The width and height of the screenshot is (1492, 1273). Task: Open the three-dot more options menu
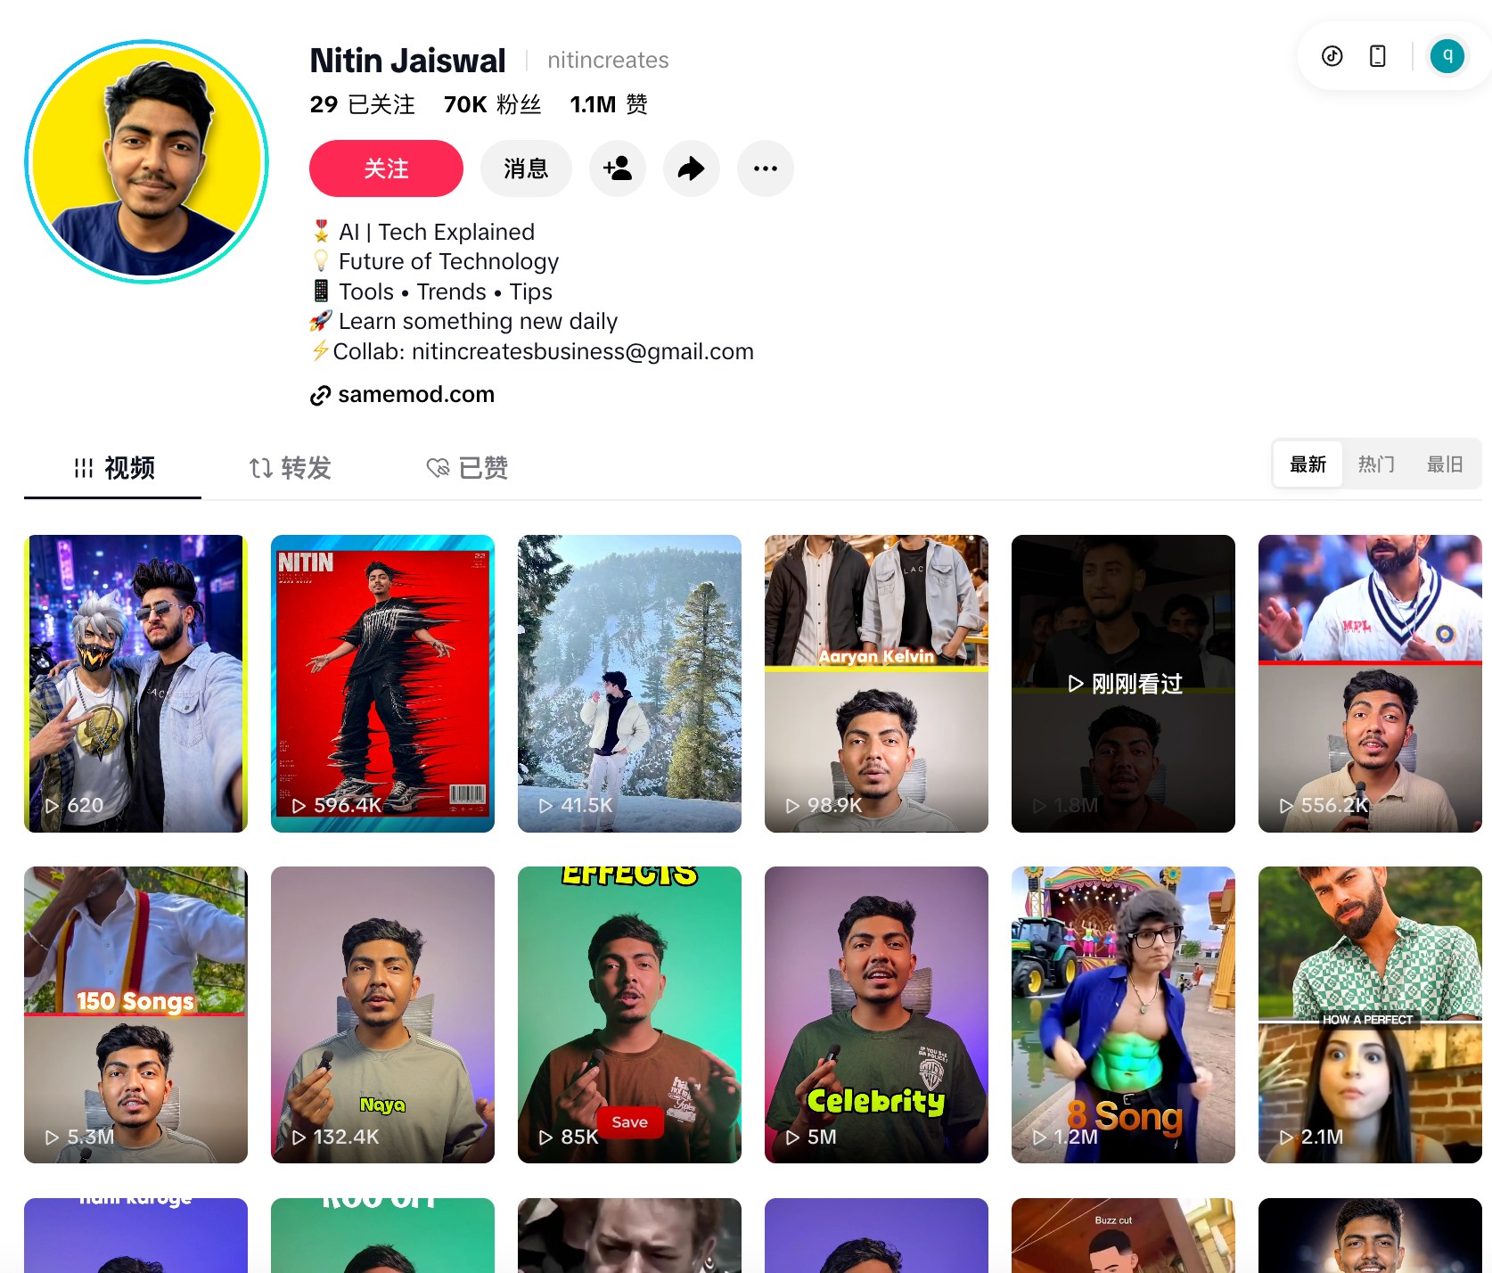click(766, 168)
